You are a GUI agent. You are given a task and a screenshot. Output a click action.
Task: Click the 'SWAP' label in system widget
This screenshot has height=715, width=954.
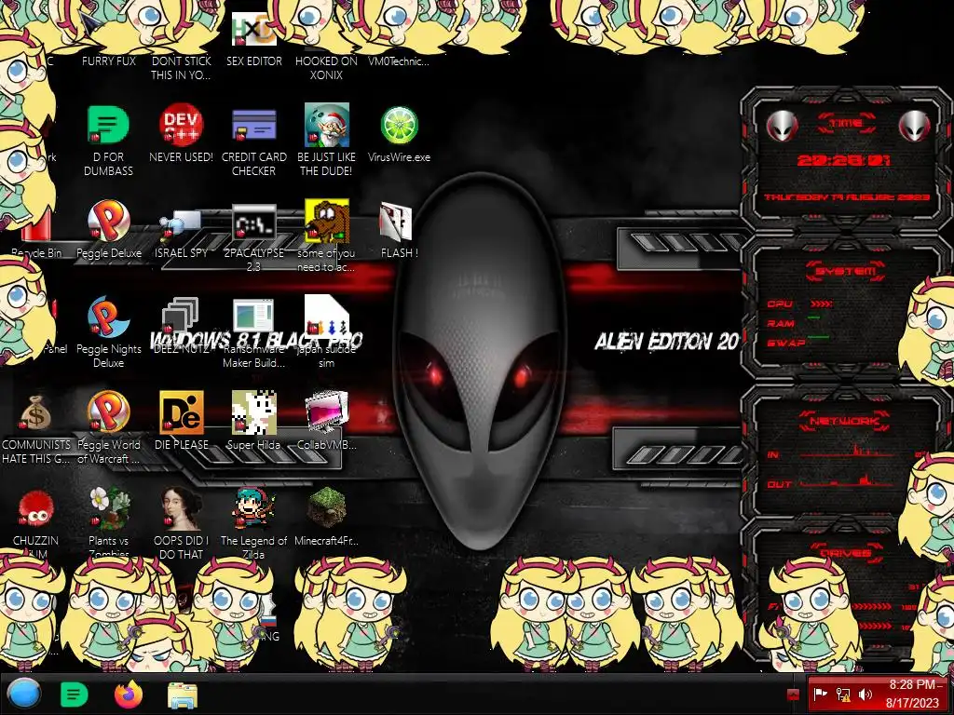pyautogui.click(x=786, y=343)
